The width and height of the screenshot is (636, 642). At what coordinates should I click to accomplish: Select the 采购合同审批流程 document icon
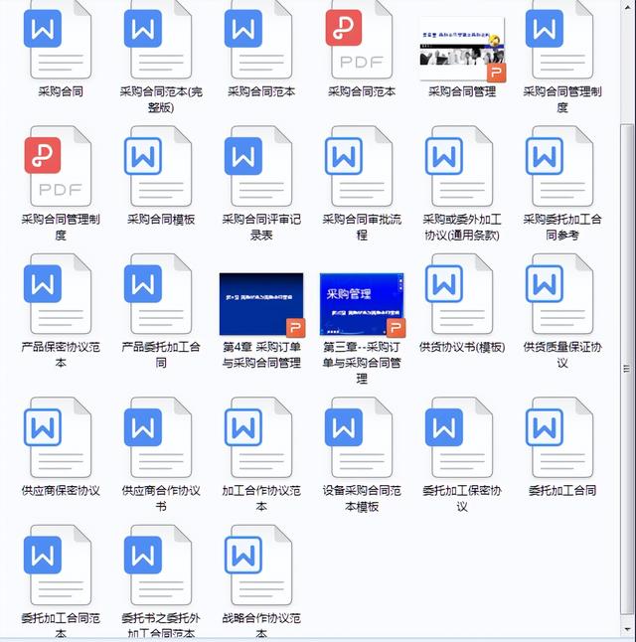[359, 166]
